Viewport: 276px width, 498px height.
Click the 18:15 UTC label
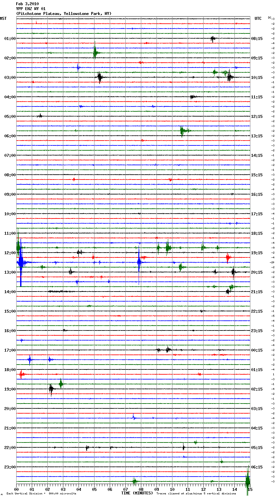[257, 233]
